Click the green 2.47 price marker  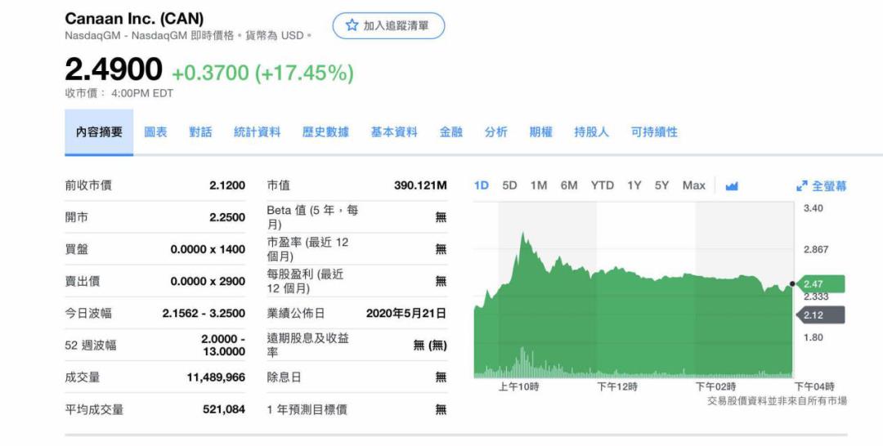click(x=820, y=284)
